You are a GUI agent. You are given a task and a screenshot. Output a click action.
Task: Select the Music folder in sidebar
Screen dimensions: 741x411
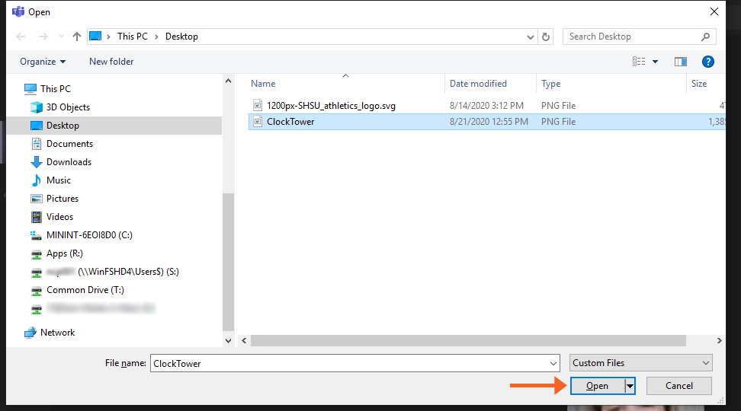click(59, 180)
